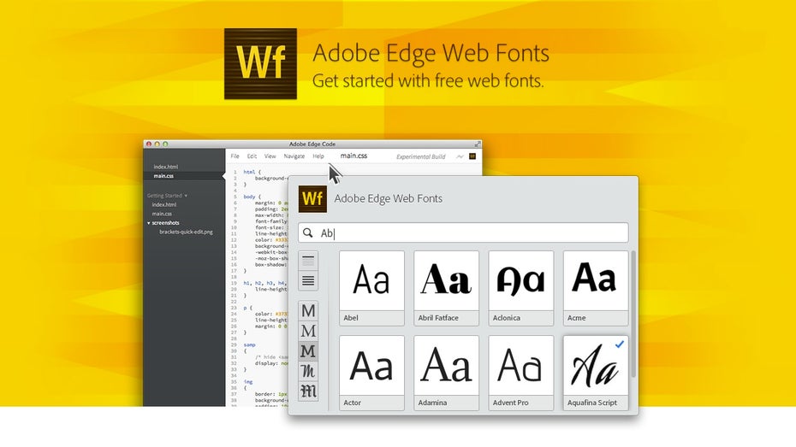Click the yellow minimize window button
Screen dimensions: 796x447
157,144
